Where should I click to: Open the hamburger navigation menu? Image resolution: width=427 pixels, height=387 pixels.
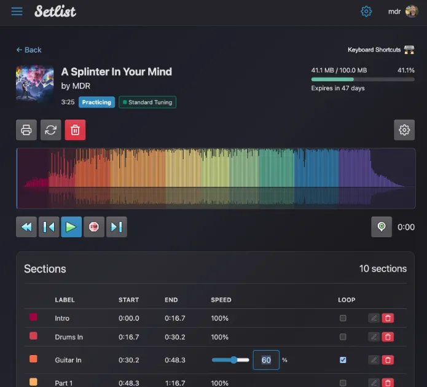tap(17, 12)
